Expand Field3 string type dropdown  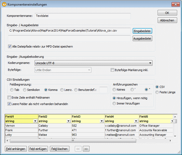tap(102, 121)
